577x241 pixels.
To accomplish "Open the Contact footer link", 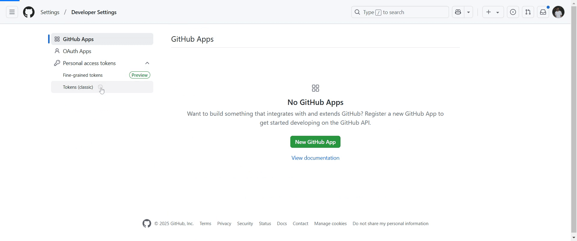I will pyautogui.click(x=301, y=224).
